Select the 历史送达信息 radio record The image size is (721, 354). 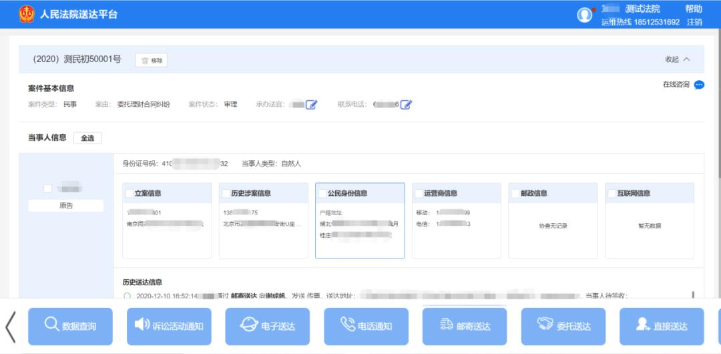pos(127,295)
